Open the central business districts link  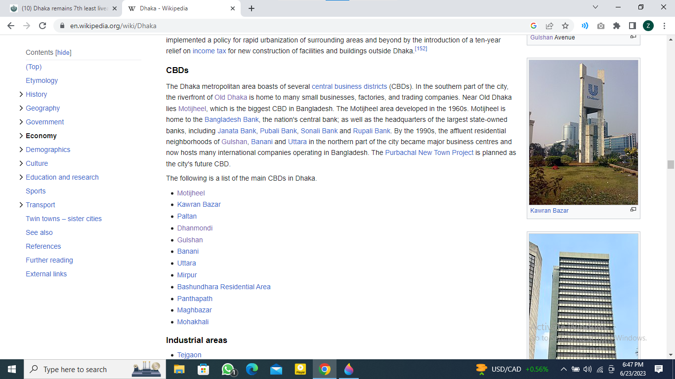[349, 86]
